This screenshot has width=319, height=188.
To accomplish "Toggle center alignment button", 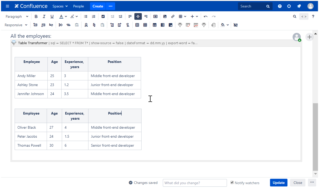I will [x=138, y=16].
